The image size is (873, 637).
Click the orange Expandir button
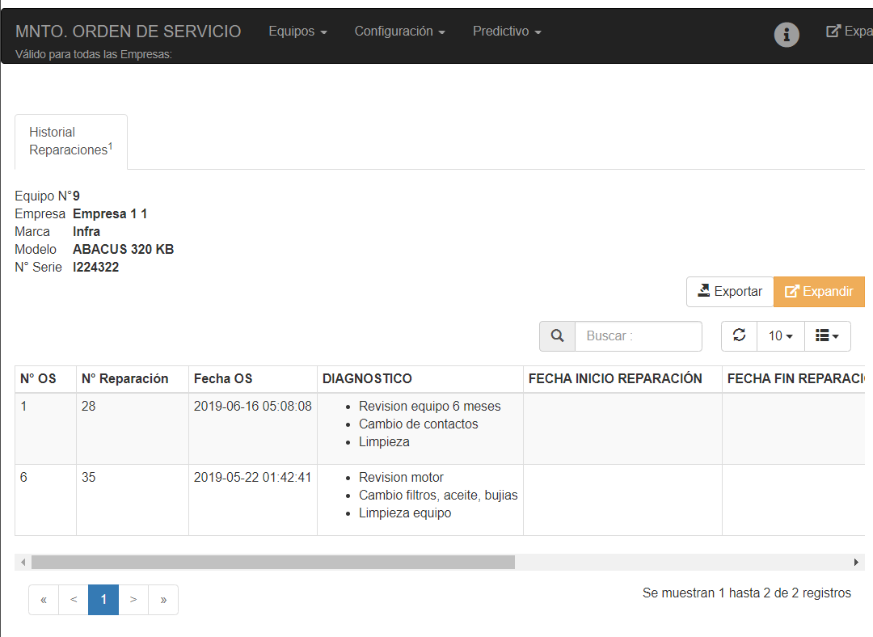point(819,292)
